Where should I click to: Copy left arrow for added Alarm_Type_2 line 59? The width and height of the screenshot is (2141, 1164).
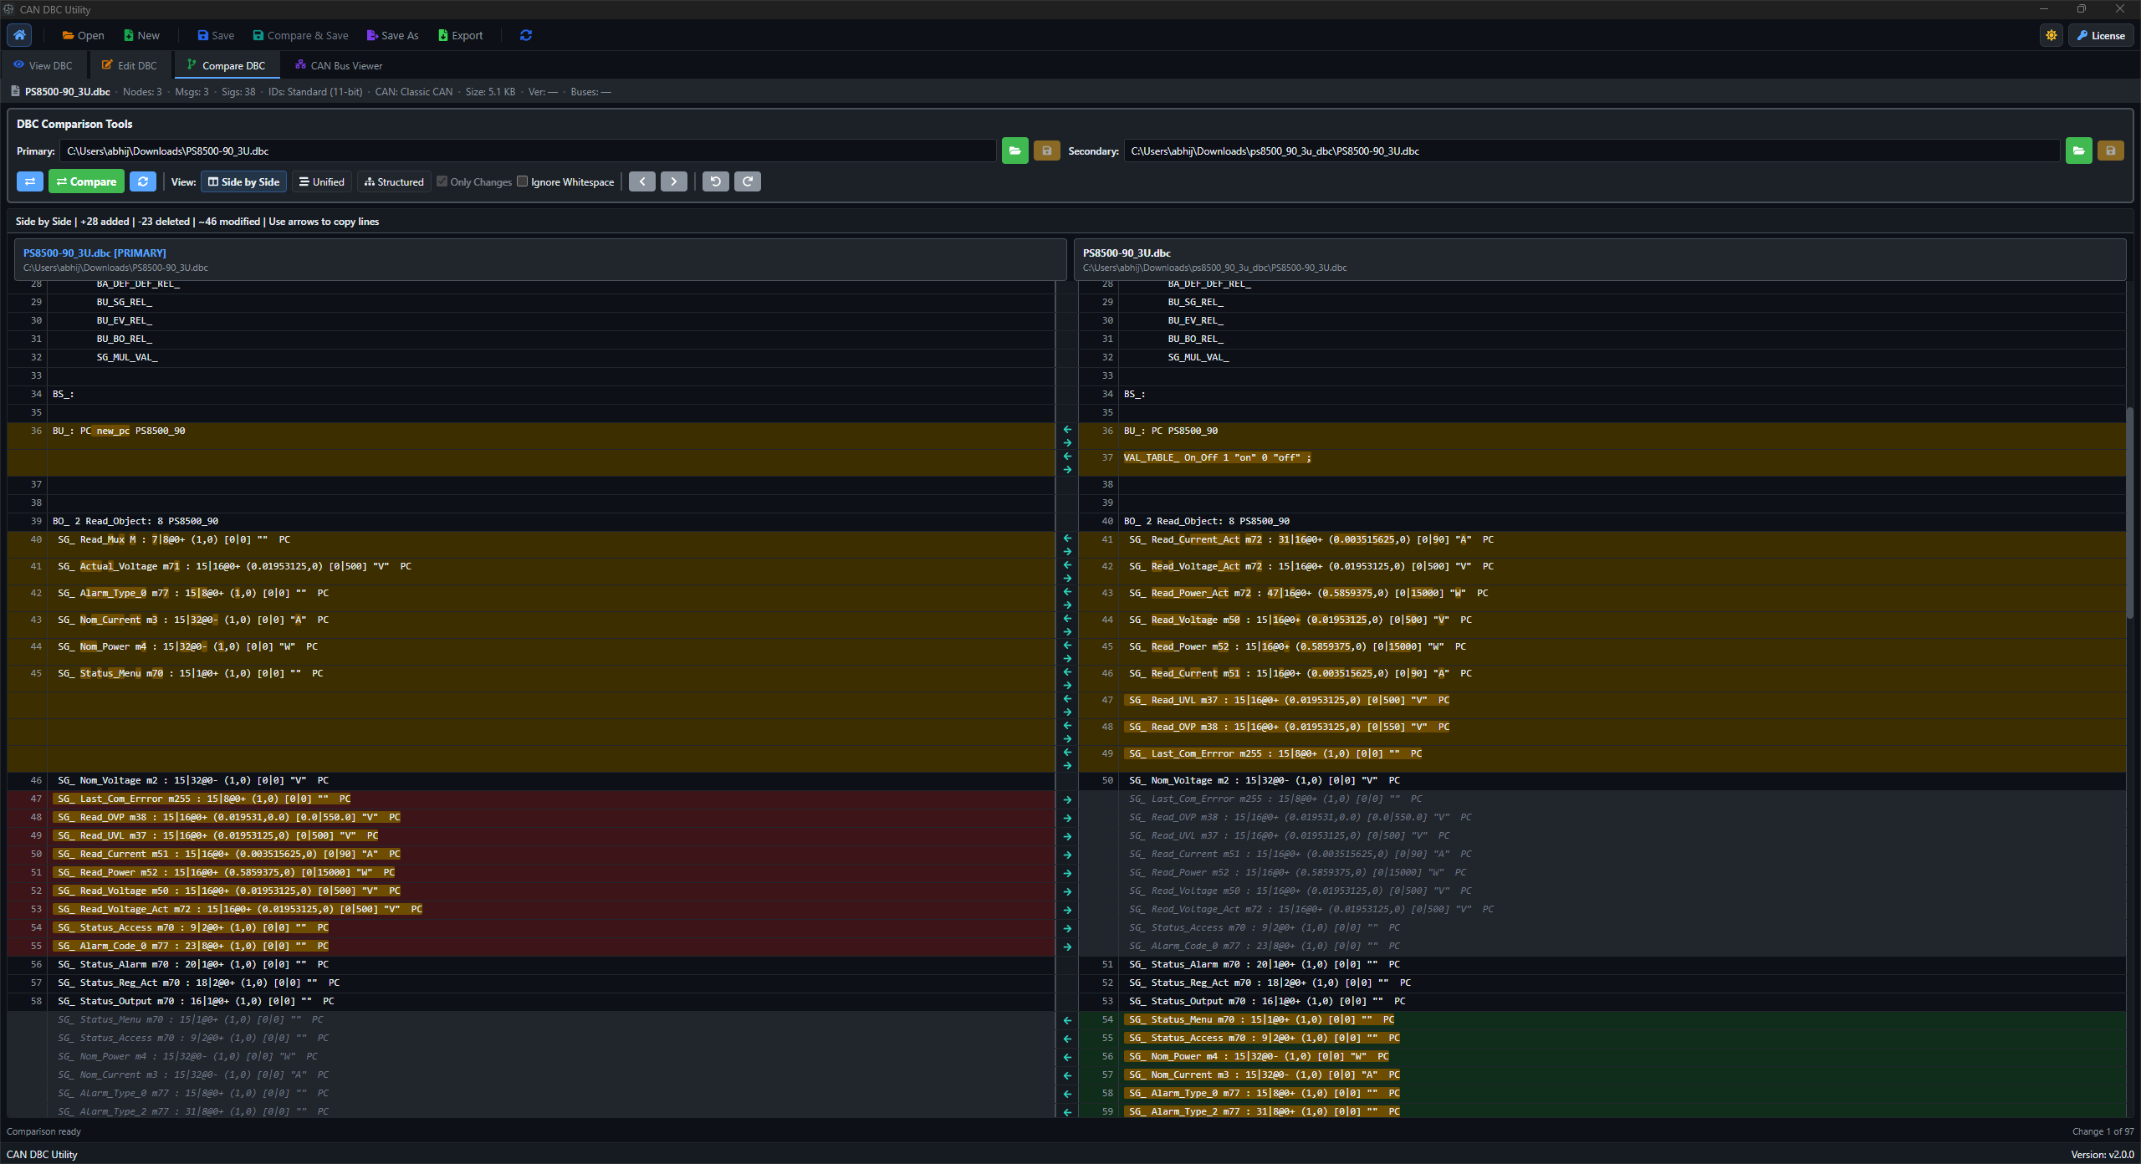[x=1067, y=1112]
